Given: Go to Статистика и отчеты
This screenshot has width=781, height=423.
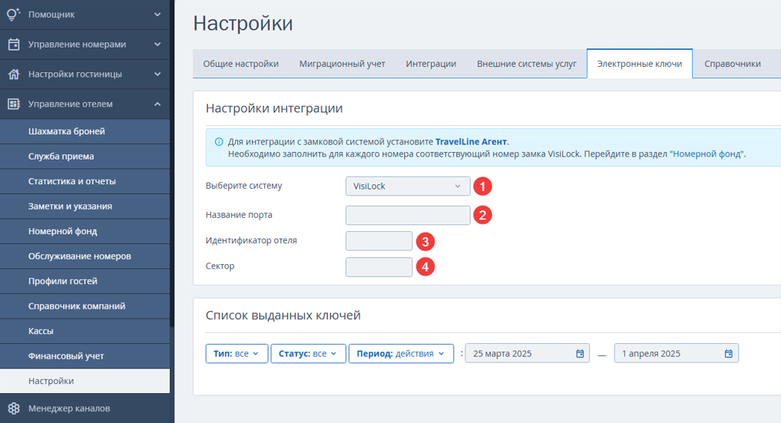Looking at the screenshot, I should coord(84,181).
